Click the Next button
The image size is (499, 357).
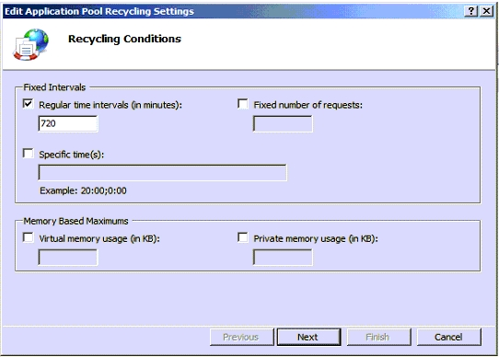tap(308, 337)
